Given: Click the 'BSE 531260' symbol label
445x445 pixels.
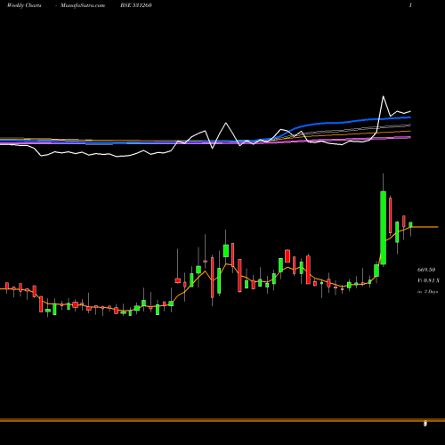Looking at the screenshot, I should point(136,5).
